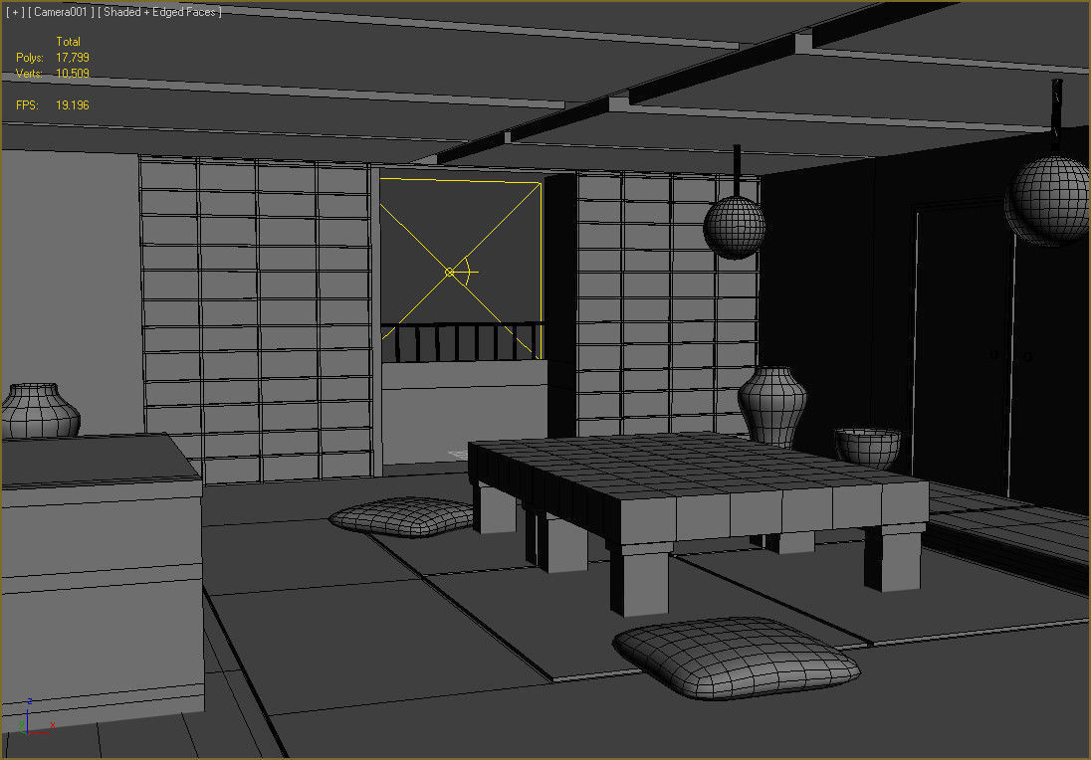Select the large sphere lamp at right edge
The image size is (1091, 760).
pyautogui.click(x=1049, y=200)
